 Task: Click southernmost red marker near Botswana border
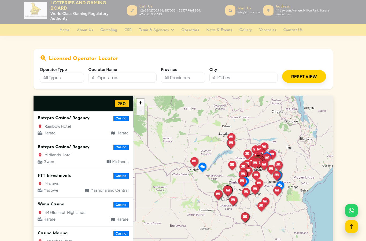pyautogui.click(x=245, y=217)
